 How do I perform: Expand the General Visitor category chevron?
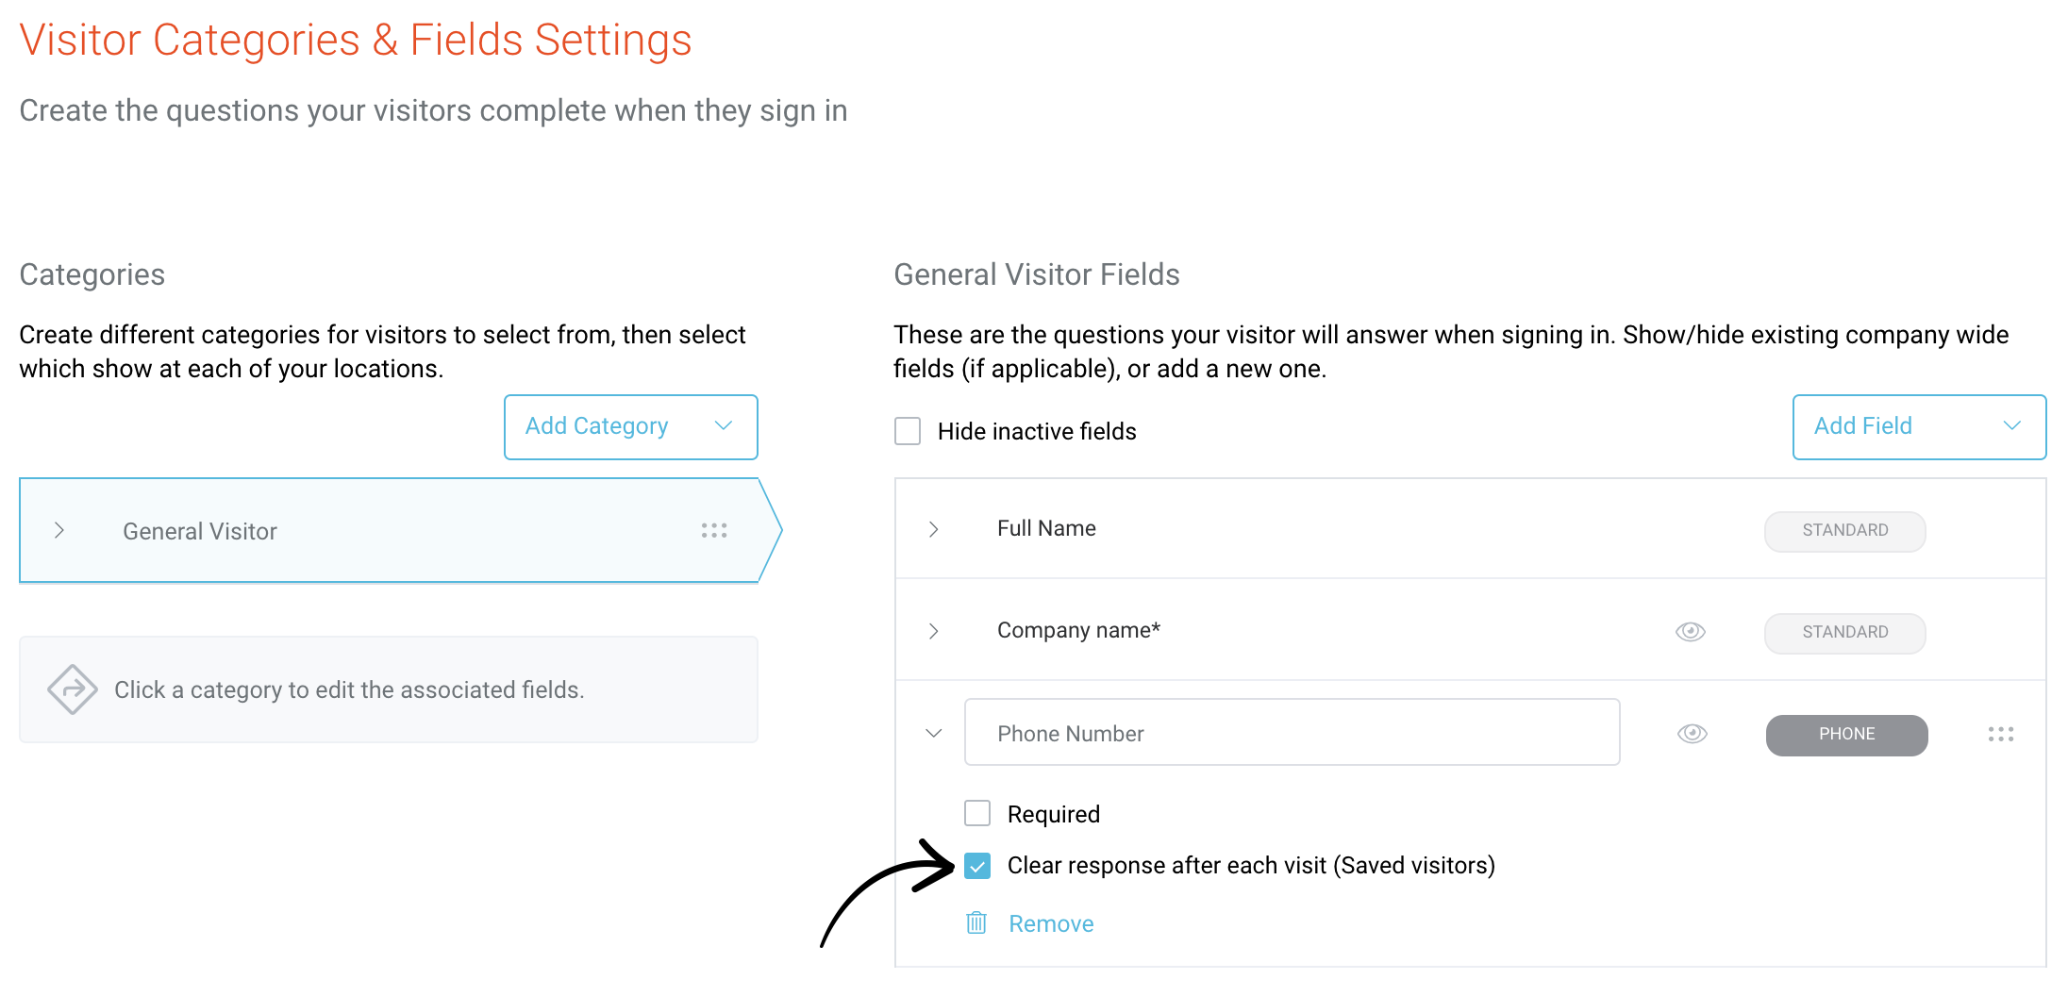tap(59, 530)
